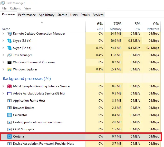
Task: Expand the Task Manager process entry
Action: click(3, 55)
